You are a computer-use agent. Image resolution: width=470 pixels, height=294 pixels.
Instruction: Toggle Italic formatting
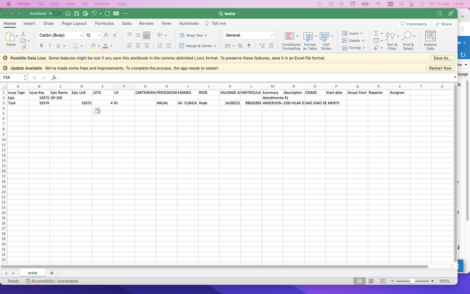click(50, 46)
